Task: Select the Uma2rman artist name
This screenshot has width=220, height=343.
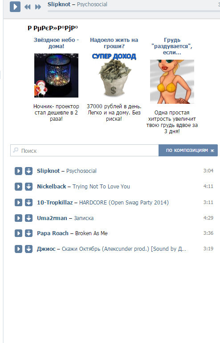Action: 52,218
